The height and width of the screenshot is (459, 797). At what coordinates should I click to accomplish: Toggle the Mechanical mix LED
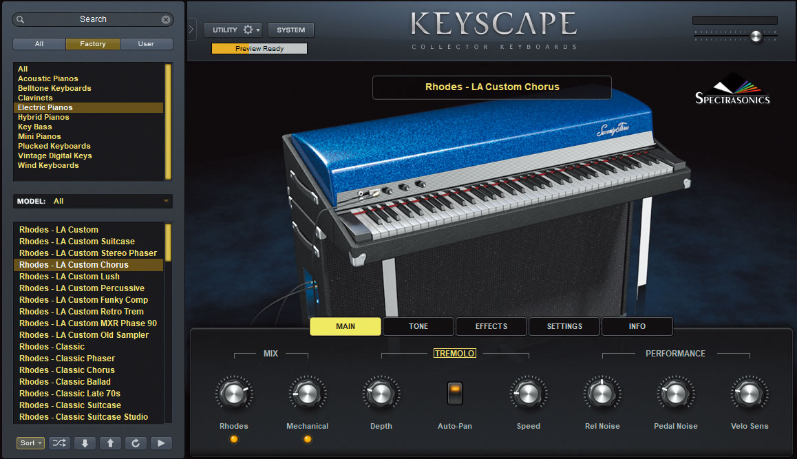coord(308,439)
